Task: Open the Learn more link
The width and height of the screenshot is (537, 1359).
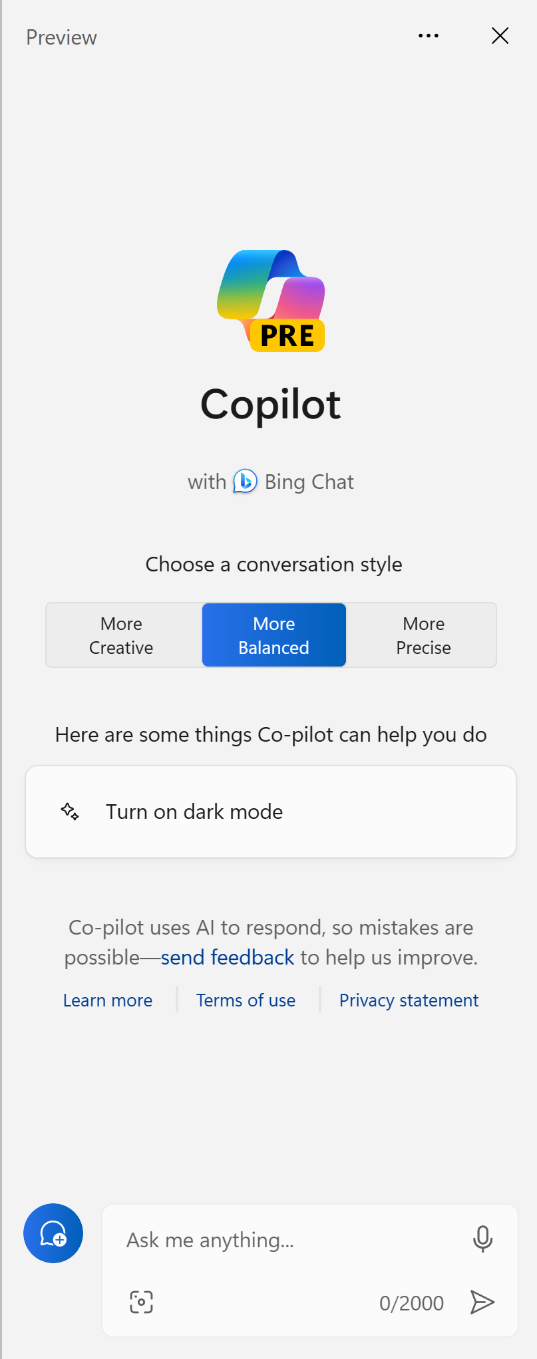Action: click(108, 1000)
